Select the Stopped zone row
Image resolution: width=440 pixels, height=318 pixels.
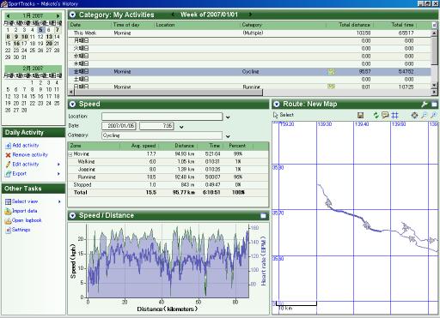click(x=168, y=185)
